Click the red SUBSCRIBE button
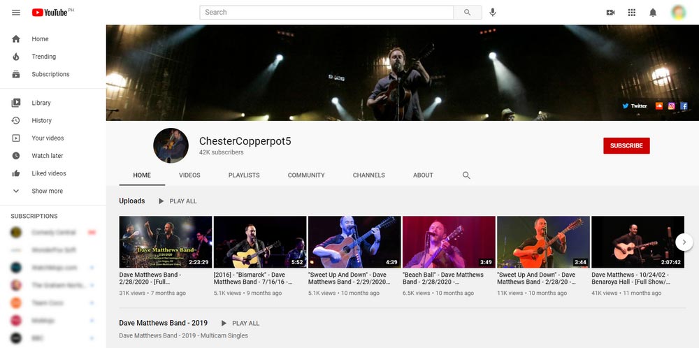699x348 pixels. [x=626, y=146]
